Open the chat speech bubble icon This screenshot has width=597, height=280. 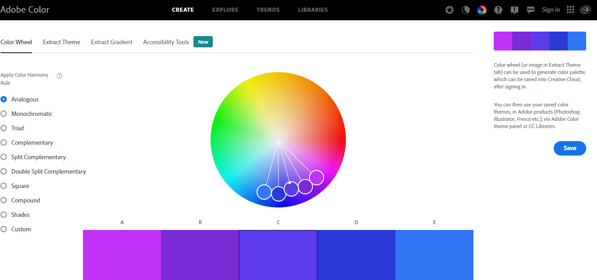[x=531, y=10]
